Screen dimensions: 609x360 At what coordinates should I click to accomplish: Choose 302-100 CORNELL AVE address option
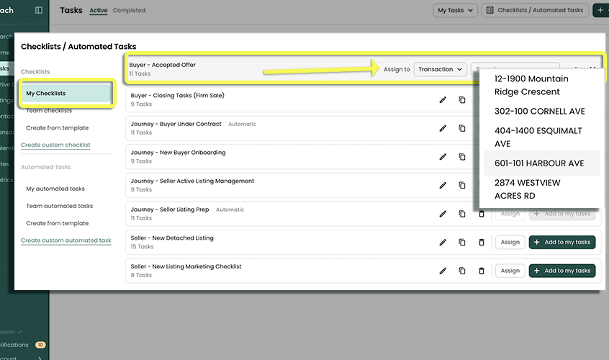coord(539,112)
